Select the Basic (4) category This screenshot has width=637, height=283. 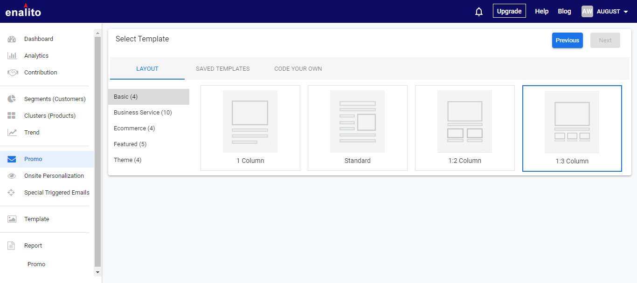149,97
